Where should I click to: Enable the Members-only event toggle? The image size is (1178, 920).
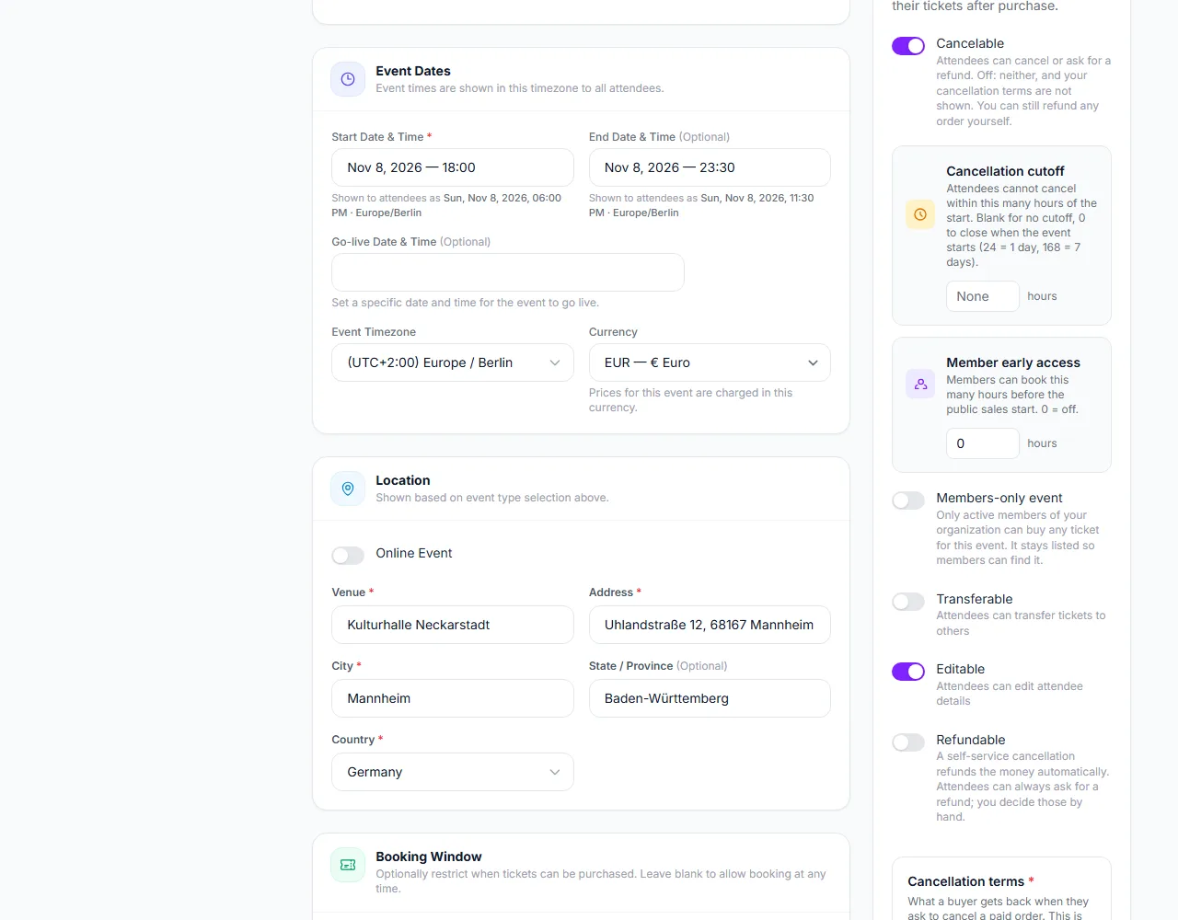(908, 500)
